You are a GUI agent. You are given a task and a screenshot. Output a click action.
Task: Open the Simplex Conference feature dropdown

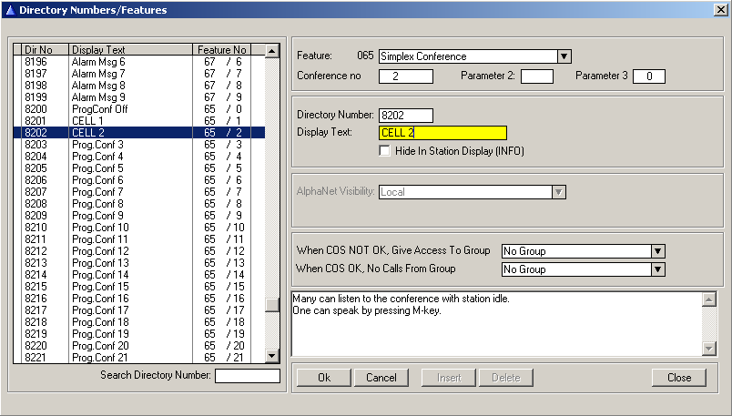(564, 56)
